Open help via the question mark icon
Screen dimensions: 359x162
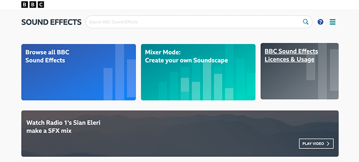point(320,22)
